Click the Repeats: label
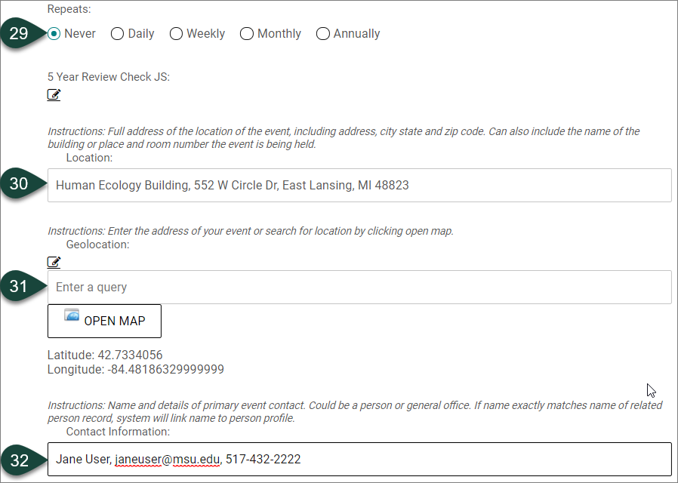 click(69, 9)
